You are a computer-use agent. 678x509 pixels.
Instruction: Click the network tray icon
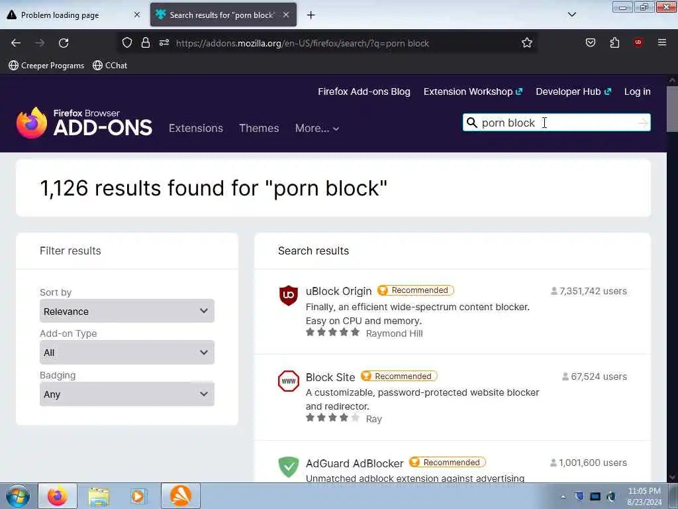pos(595,496)
